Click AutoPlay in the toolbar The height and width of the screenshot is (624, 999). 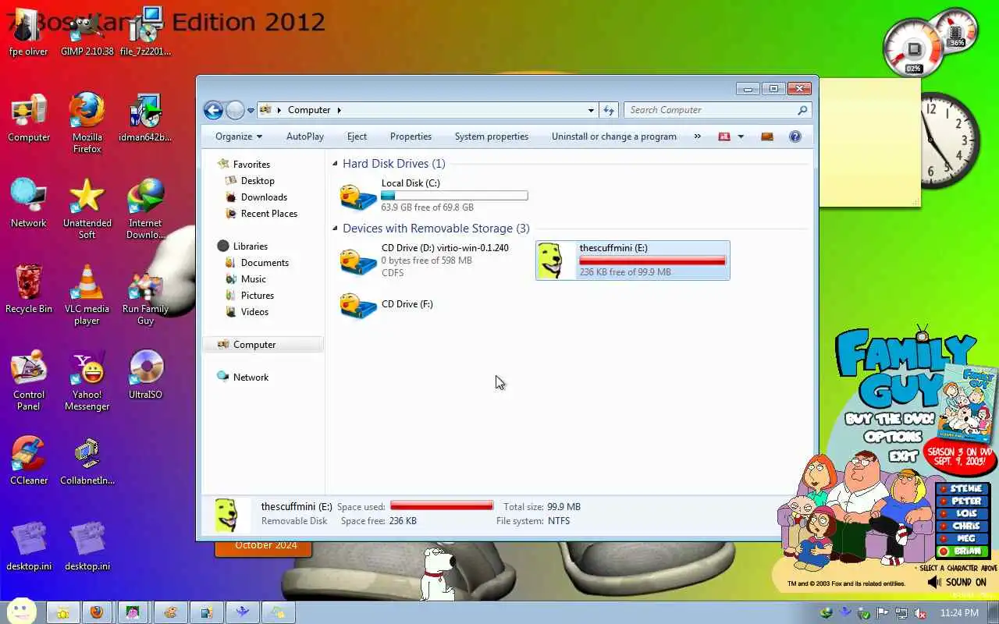305,136
